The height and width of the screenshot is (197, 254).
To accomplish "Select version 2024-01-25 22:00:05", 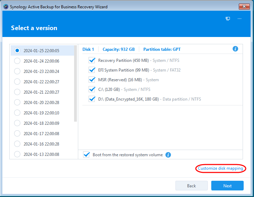I will 17,50.
